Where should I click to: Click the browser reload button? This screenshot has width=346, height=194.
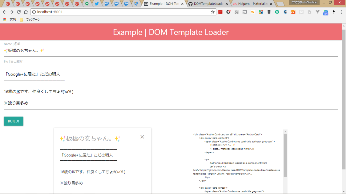click(19, 12)
